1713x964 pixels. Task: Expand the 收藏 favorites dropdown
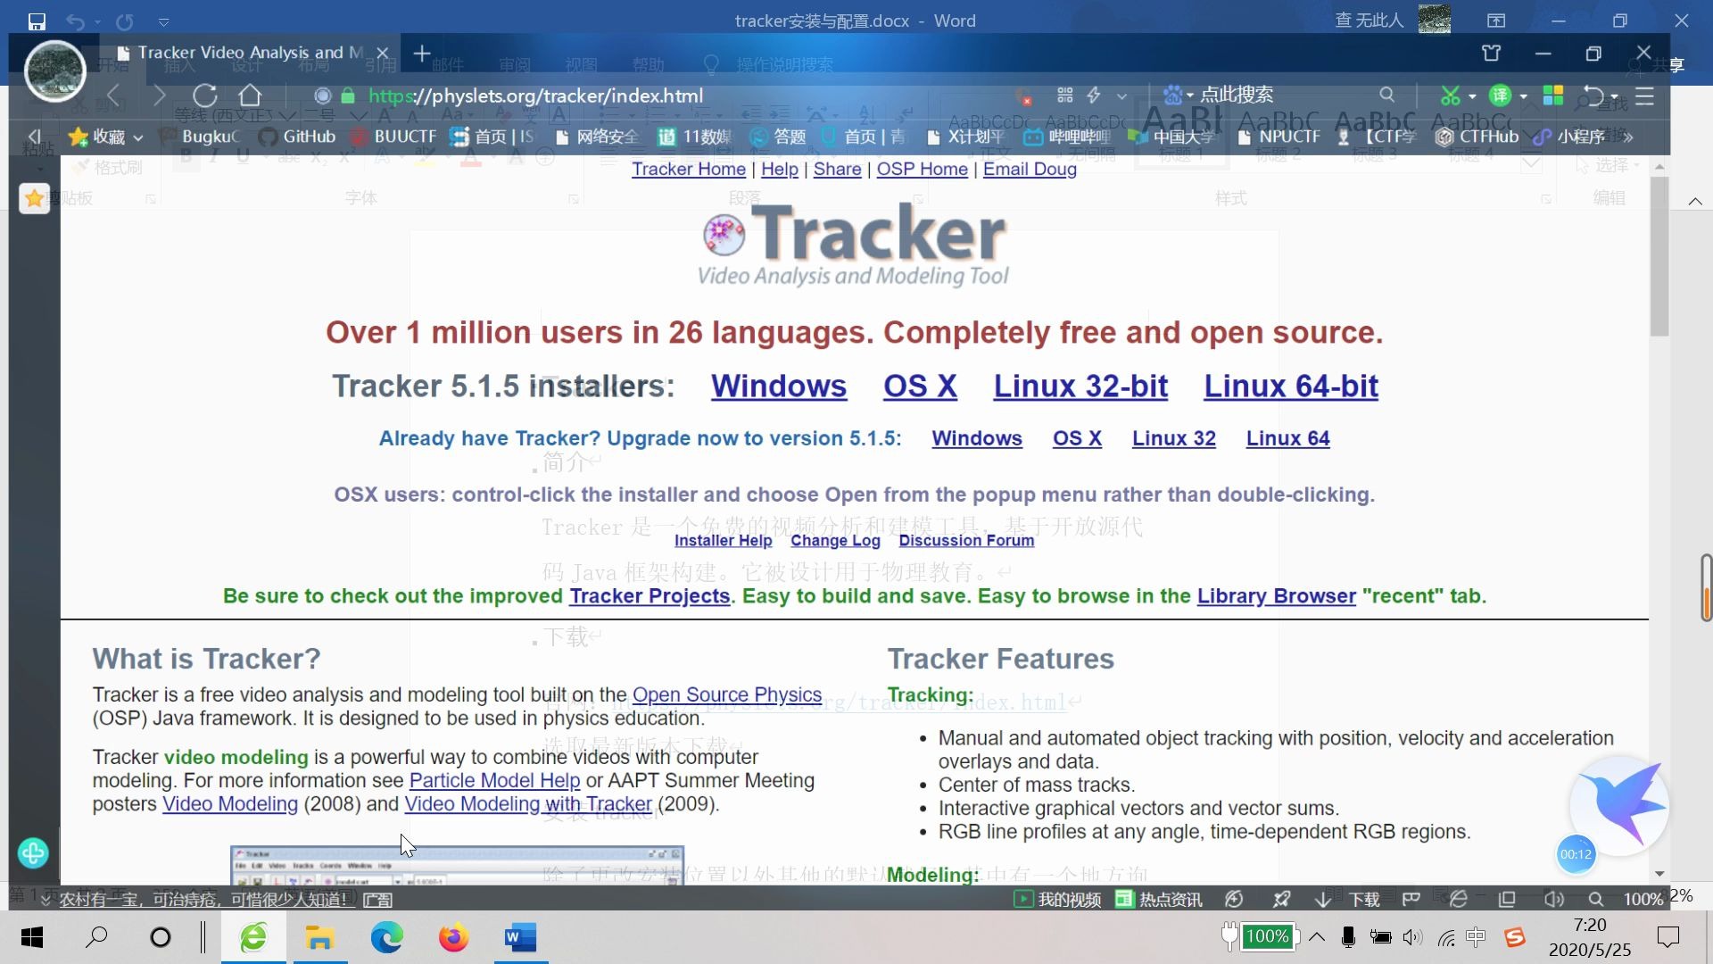click(138, 137)
